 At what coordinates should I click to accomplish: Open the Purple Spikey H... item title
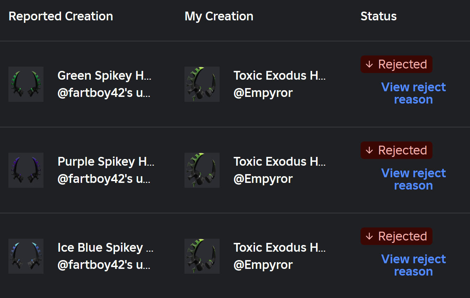[x=106, y=161]
